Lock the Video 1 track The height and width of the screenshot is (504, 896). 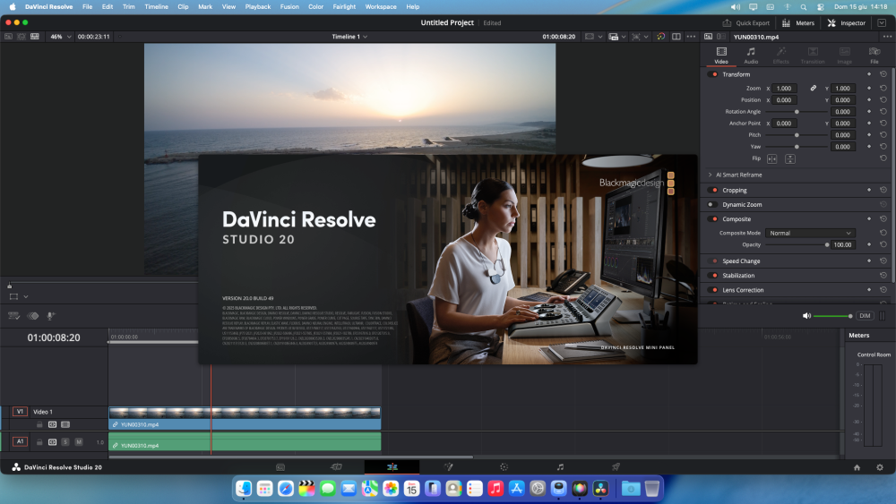(x=39, y=424)
